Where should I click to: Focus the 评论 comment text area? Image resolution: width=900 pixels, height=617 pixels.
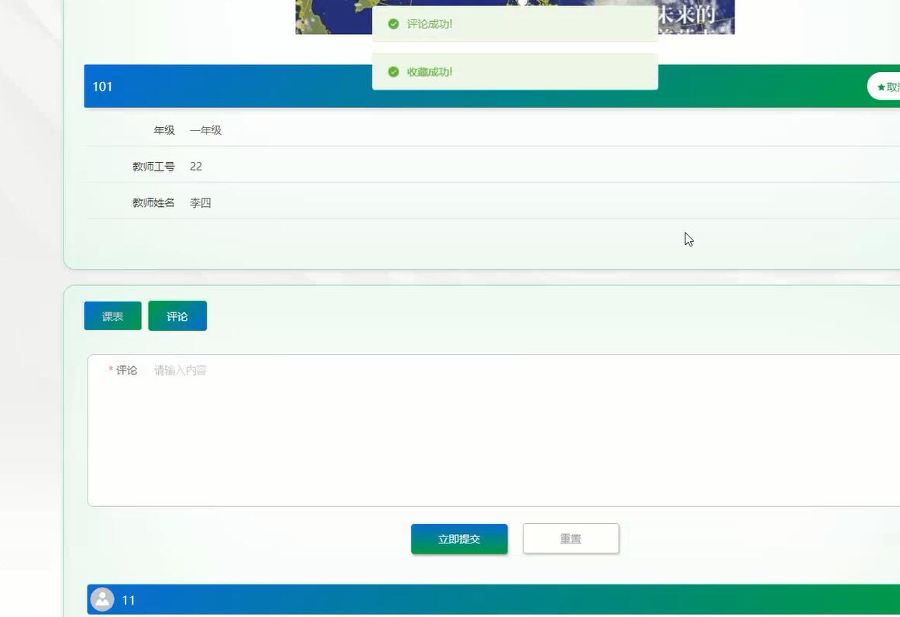pyautogui.click(x=493, y=430)
